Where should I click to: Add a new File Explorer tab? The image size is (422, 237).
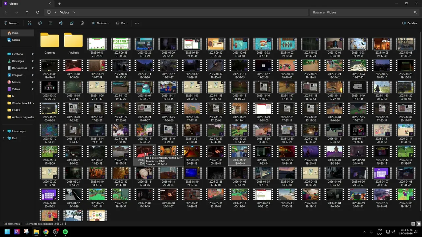[59, 4]
